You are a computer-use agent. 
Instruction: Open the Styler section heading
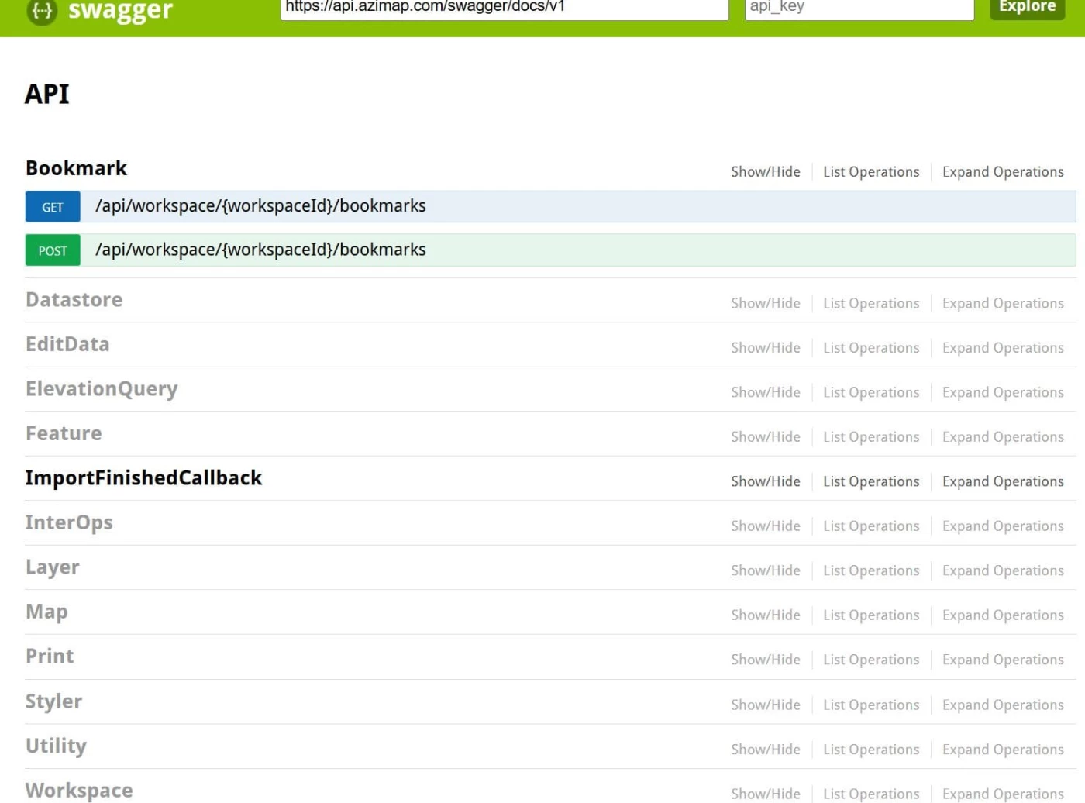53,701
